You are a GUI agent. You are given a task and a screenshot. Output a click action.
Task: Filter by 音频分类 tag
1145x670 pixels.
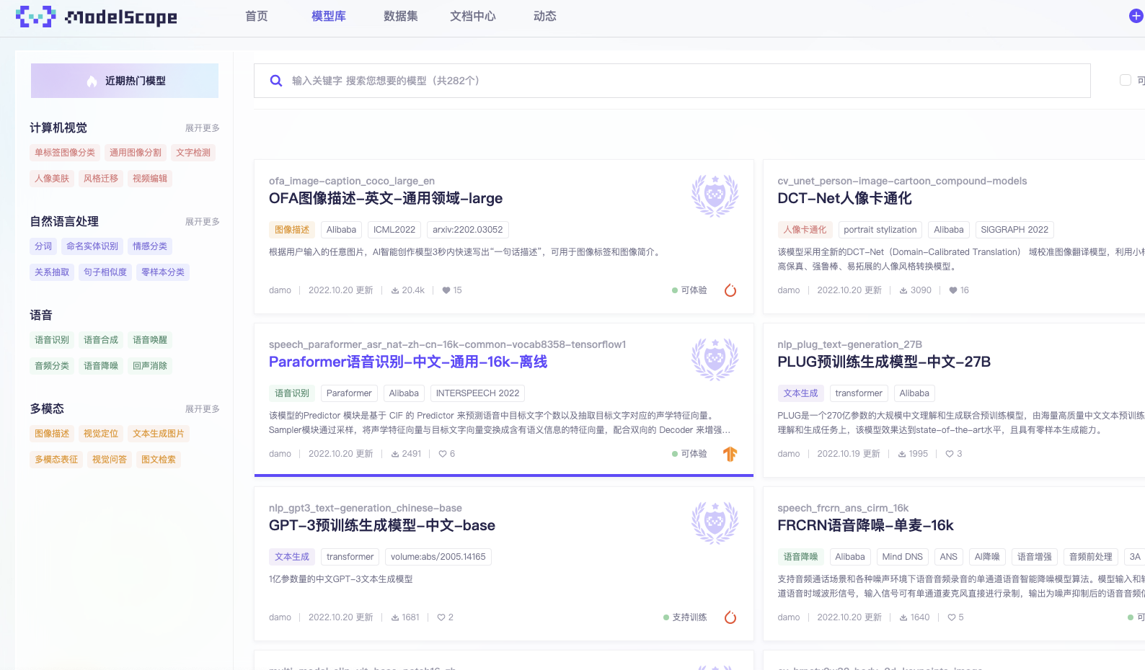pos(52,366)
